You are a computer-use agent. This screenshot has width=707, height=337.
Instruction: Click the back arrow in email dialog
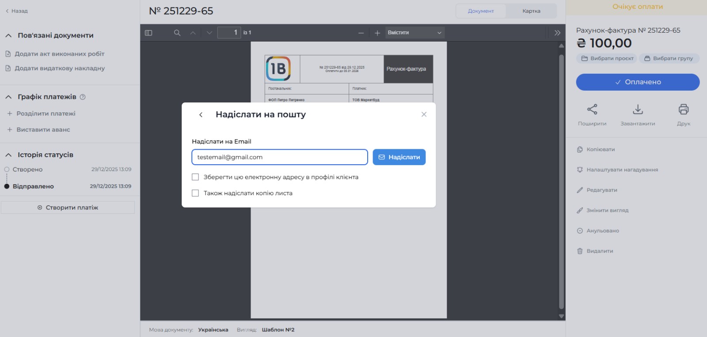tap(201, 114)
